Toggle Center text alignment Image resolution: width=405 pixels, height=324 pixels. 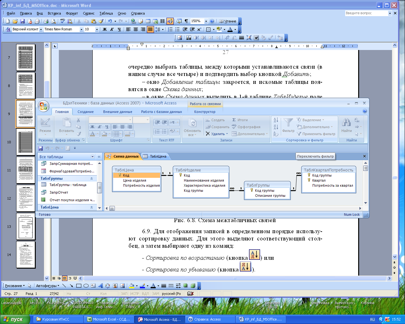pyautogui.click(x=136, y=29)
